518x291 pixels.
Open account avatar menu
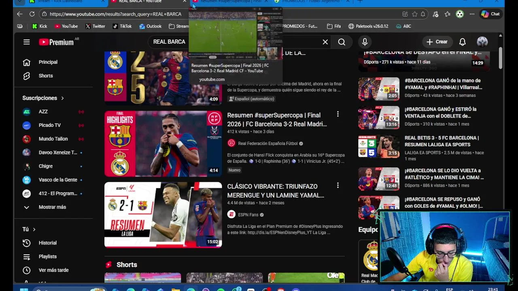[x=482, y=42]
